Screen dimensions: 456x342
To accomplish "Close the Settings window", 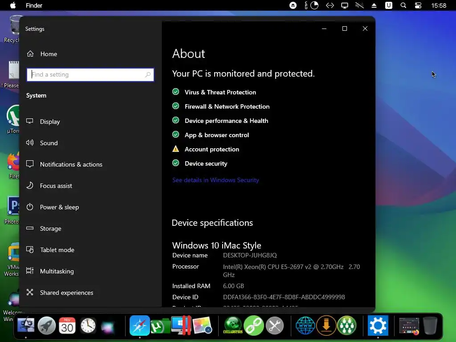I will click(x=365, y=28).
